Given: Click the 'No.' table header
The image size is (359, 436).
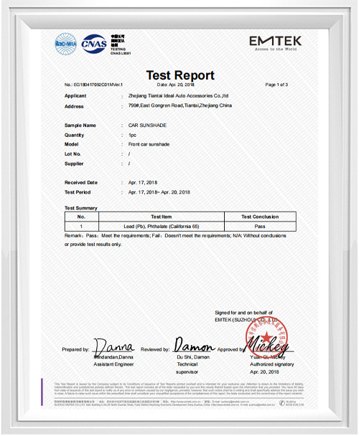Looking at the screenshot, I should (81, 217).
